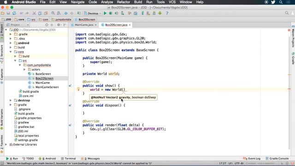Click the Make Project icon

[79, 13]
